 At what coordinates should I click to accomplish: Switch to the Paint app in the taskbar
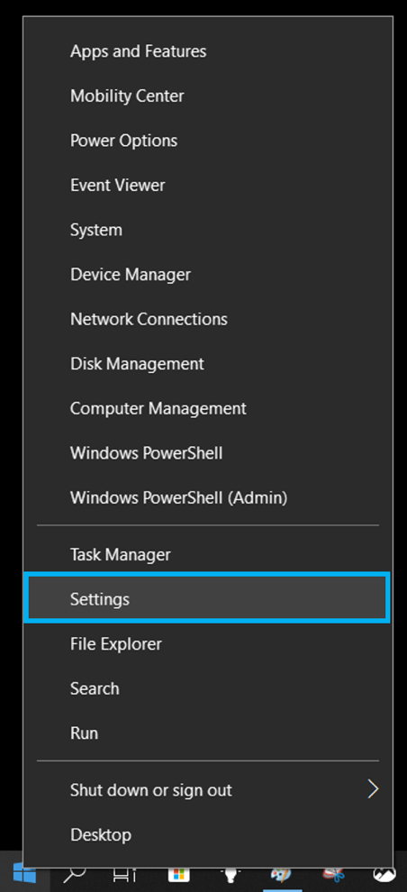tap(281, 877)
